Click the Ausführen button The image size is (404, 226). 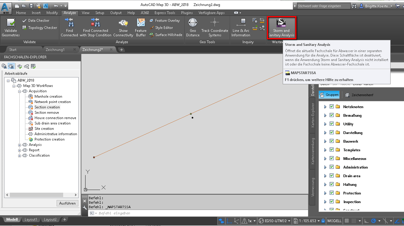pos(67,203)
